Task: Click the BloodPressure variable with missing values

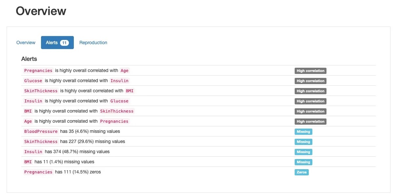Action: click(41, 132)
